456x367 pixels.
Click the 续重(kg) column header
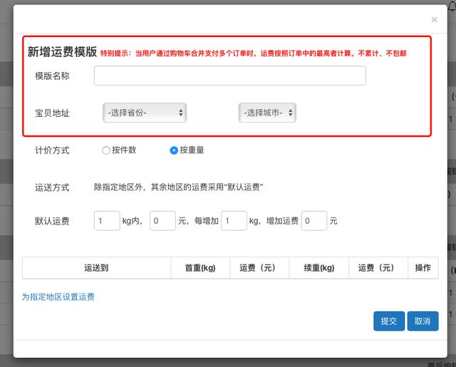(x=318, y=268)
